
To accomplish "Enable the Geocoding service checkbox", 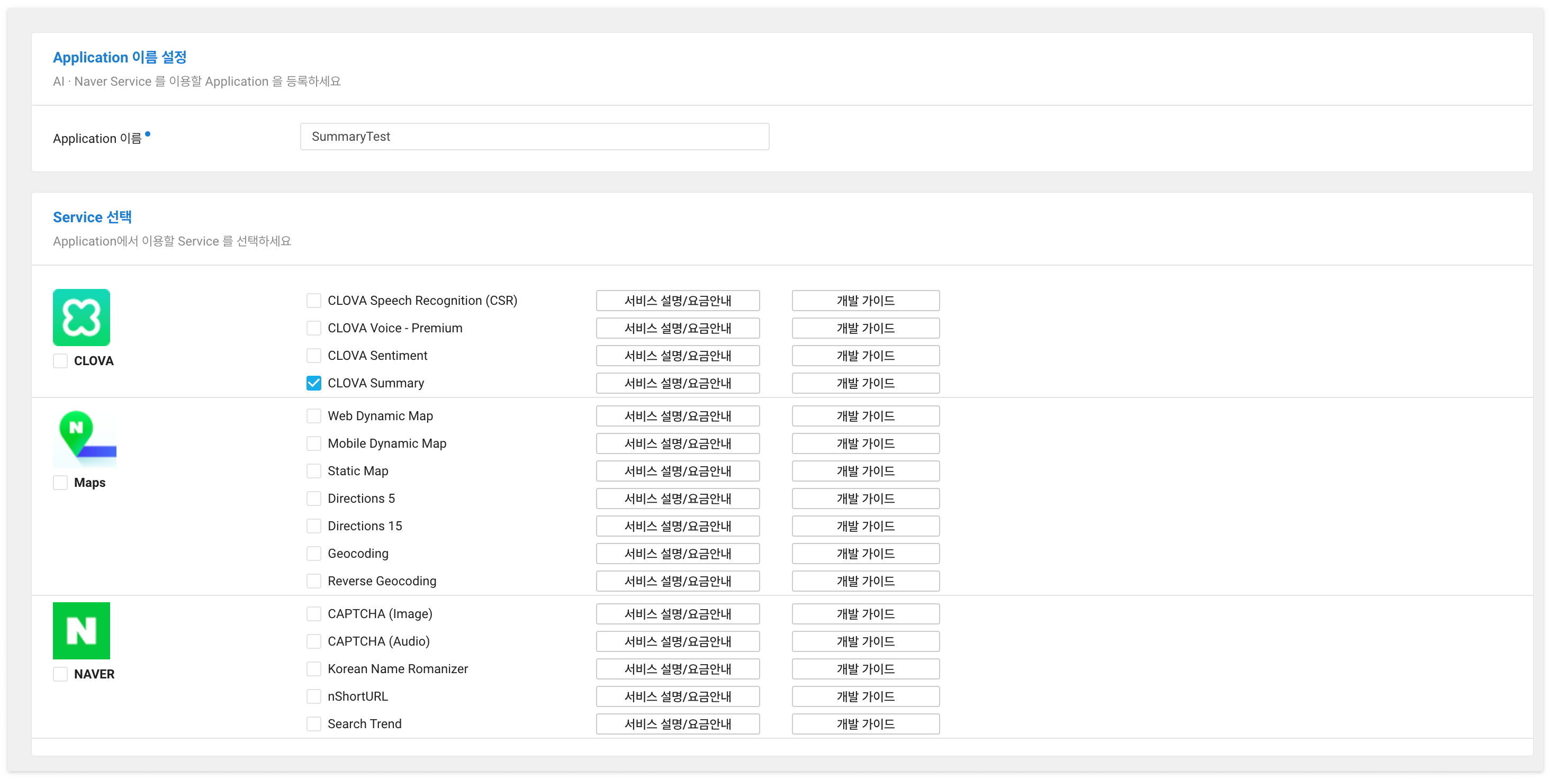I will click(314, 553).
